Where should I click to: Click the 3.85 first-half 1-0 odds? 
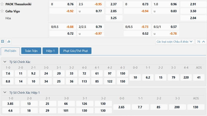click(x=11, y=104)
